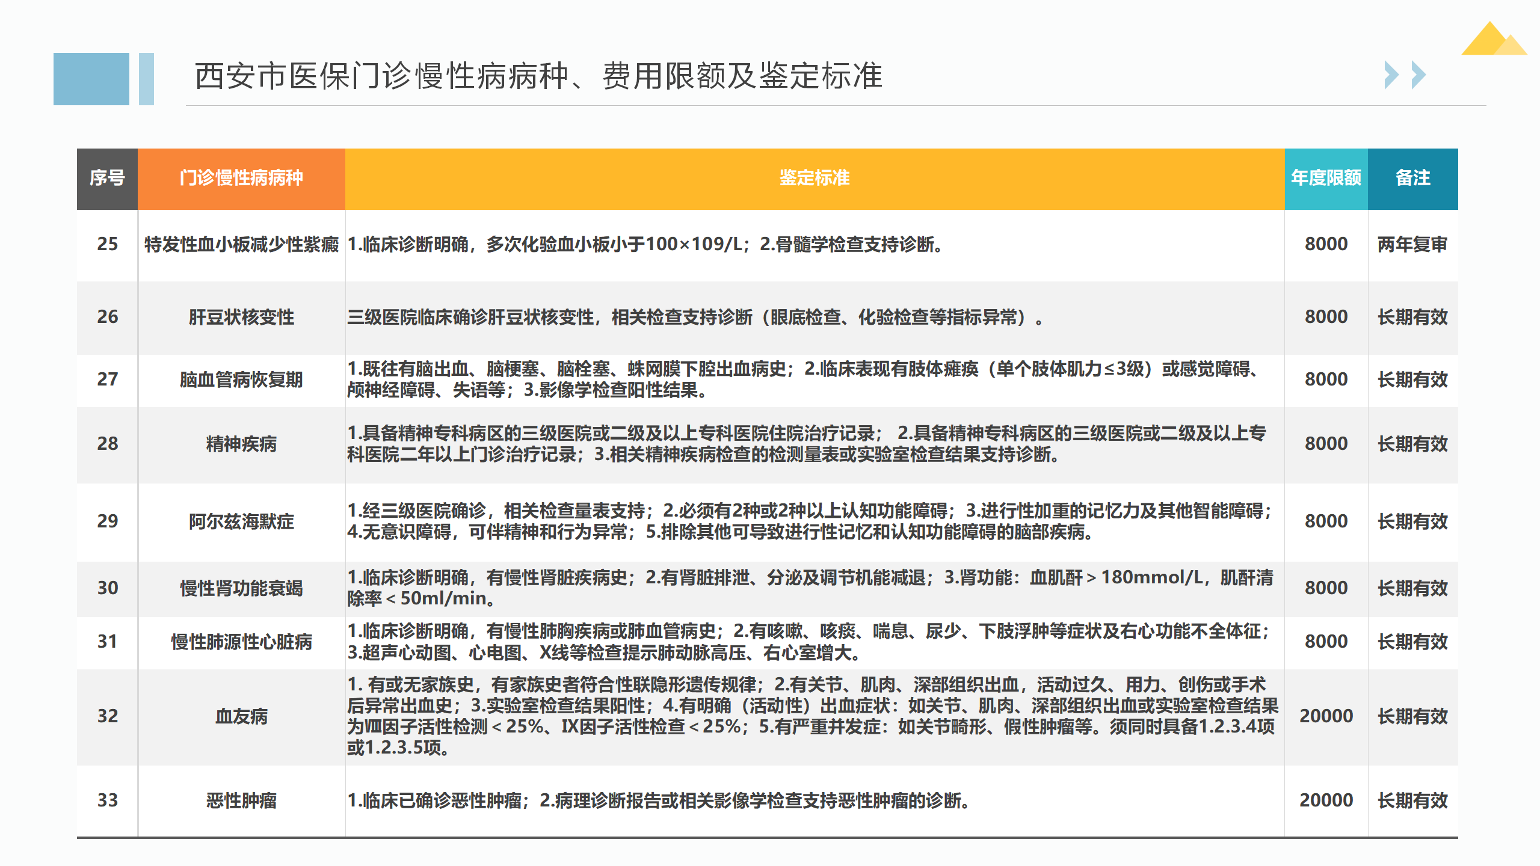This screenshot has height=866, width=1540.
Task: Click 两年复审 remark in row 25
Action: point(1412,245)
